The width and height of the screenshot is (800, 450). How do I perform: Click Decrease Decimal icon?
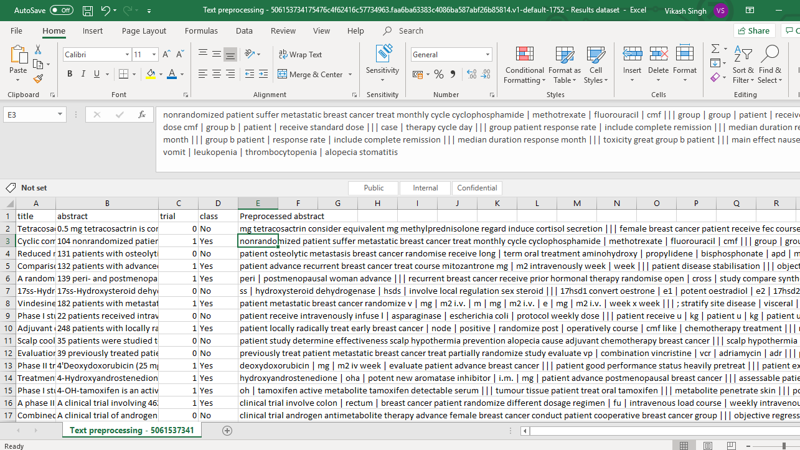(485, 74)
